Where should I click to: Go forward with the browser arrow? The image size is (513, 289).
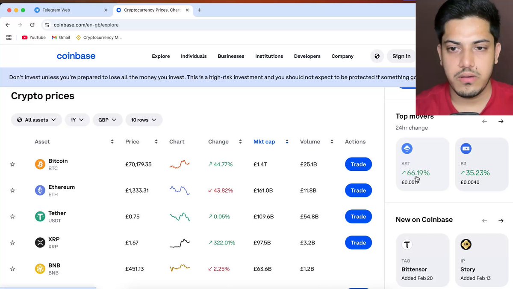tap(20, 25)
